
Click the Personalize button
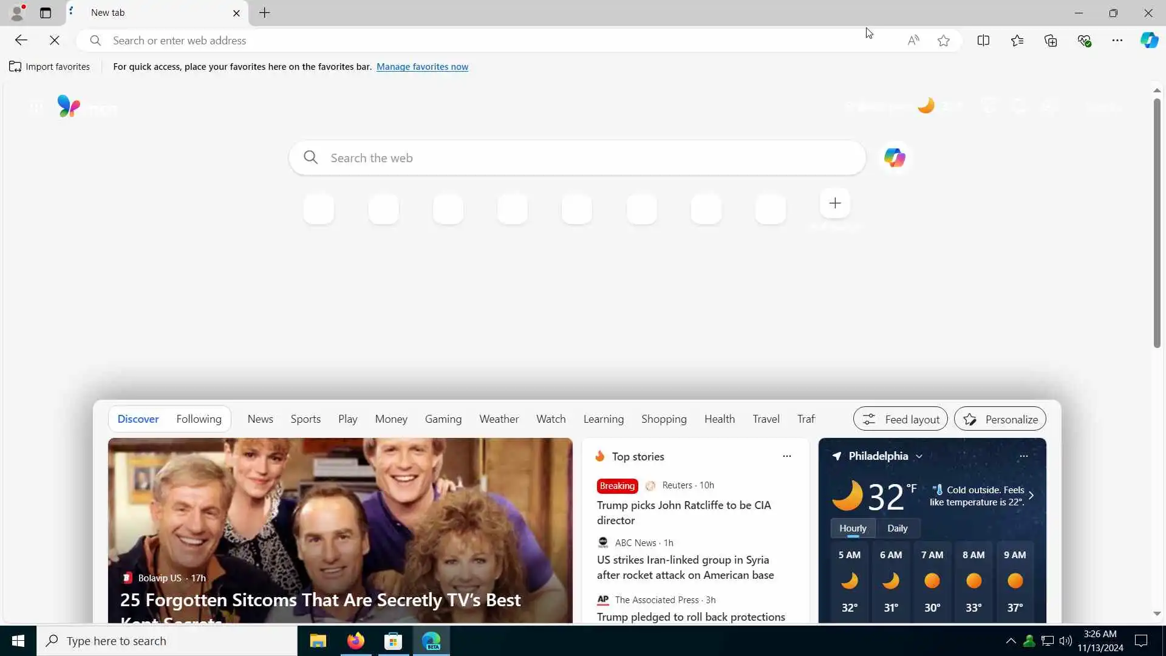pyautogui.click(x=1000, y=419)
